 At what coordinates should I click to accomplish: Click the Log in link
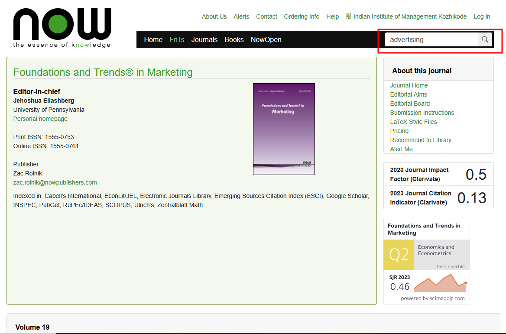click(x=482, y=16)
